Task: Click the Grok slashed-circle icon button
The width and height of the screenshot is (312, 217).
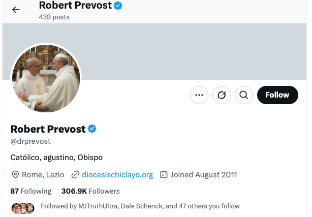Action: pyautogui.click(x=222, y=95)
